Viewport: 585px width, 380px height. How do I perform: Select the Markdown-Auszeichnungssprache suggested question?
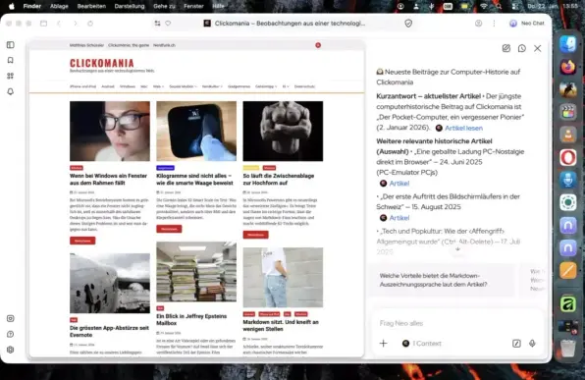click(442, 280)
